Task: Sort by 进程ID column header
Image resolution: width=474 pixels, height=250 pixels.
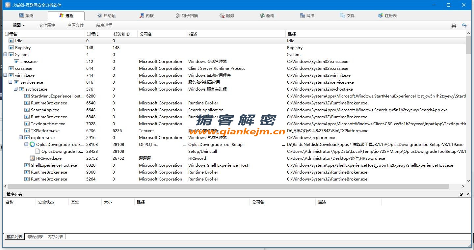Action: point(98,34)
